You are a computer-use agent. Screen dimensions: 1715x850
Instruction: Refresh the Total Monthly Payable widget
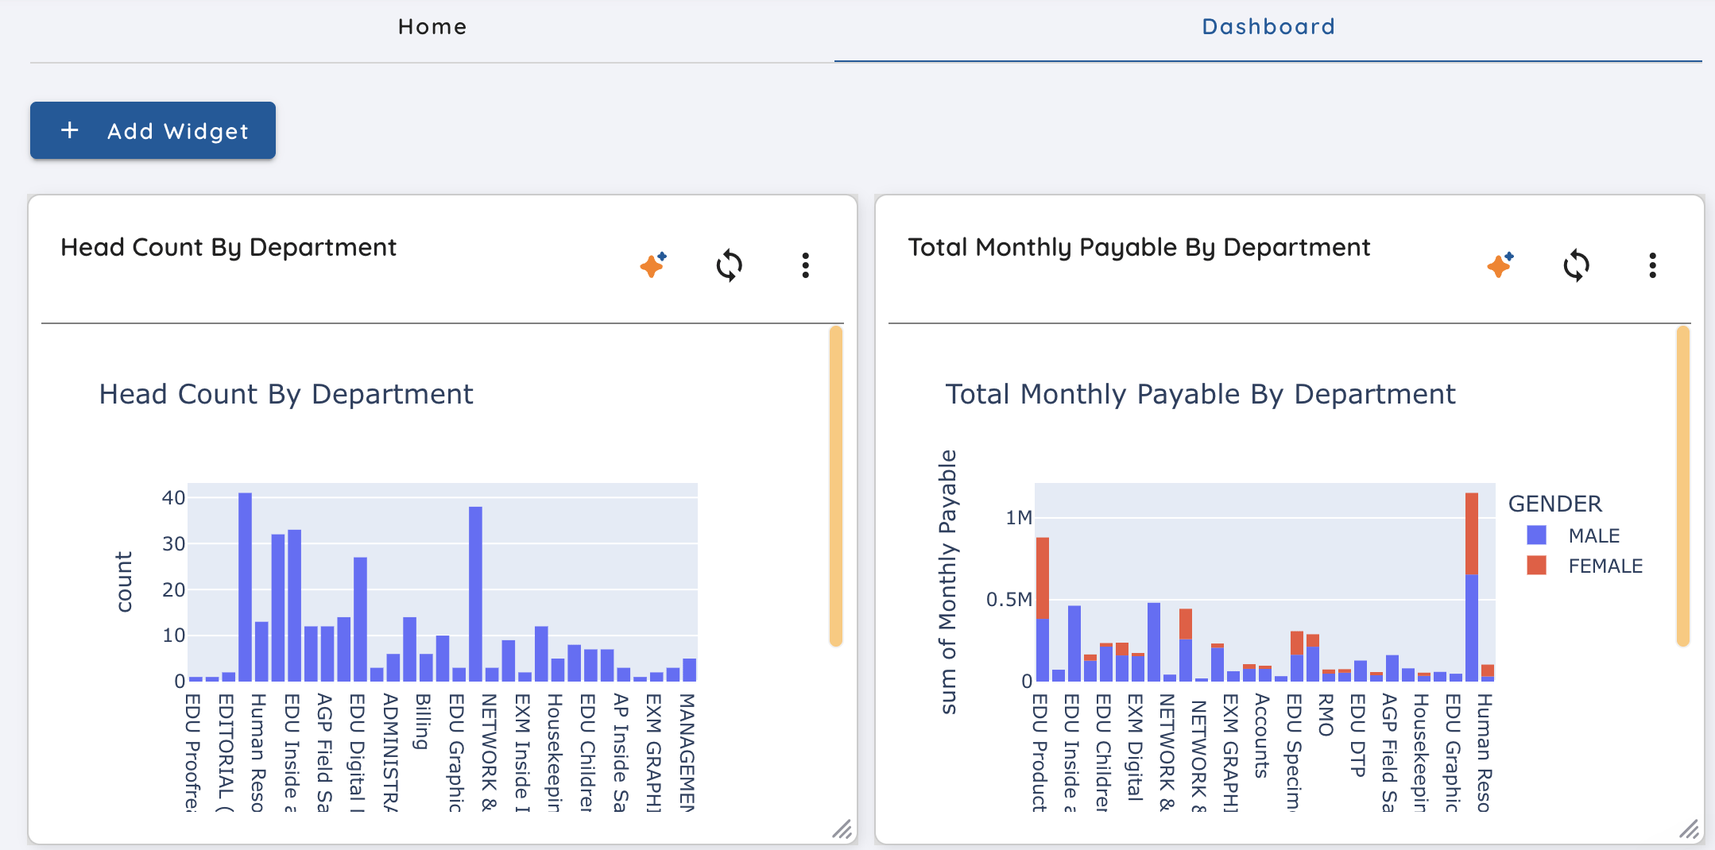point(1576,265)
